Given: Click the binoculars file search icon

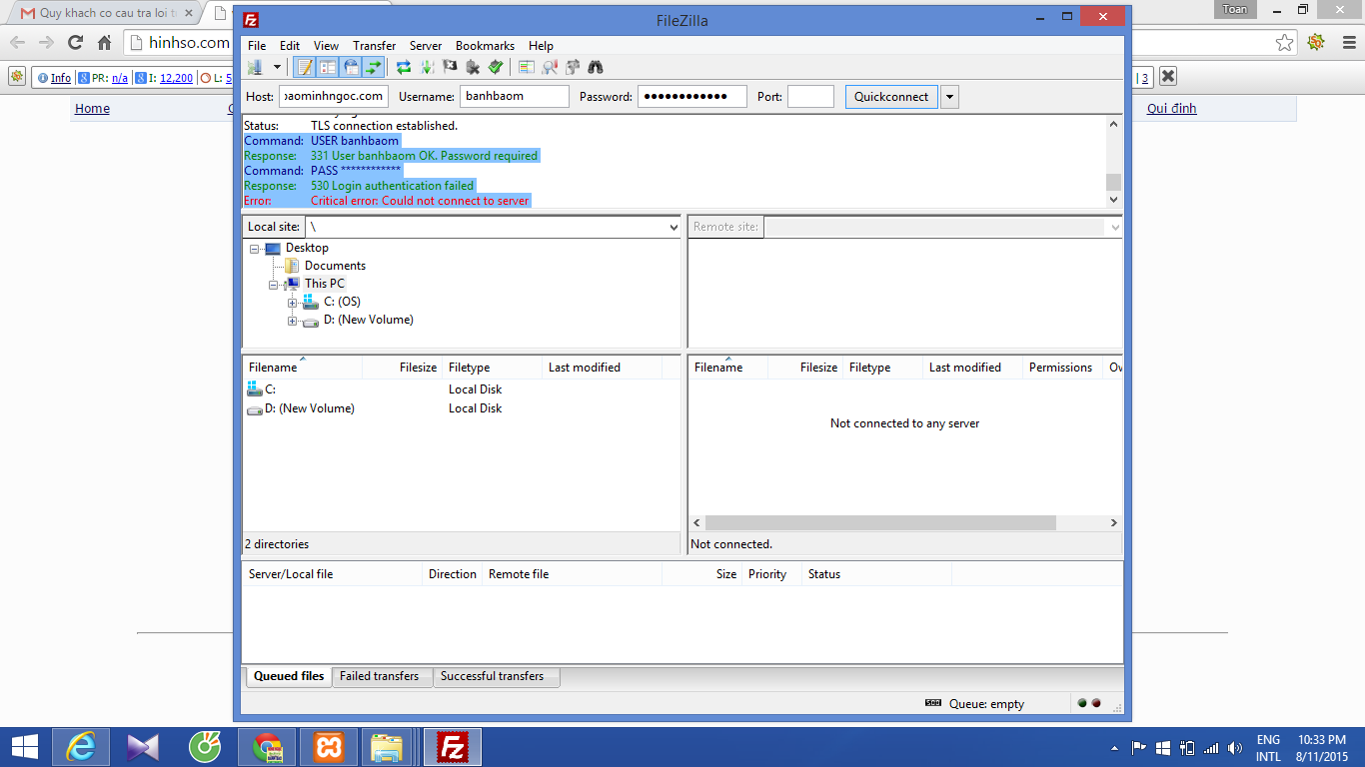Looking at the screenshot, I should (596, 67).
